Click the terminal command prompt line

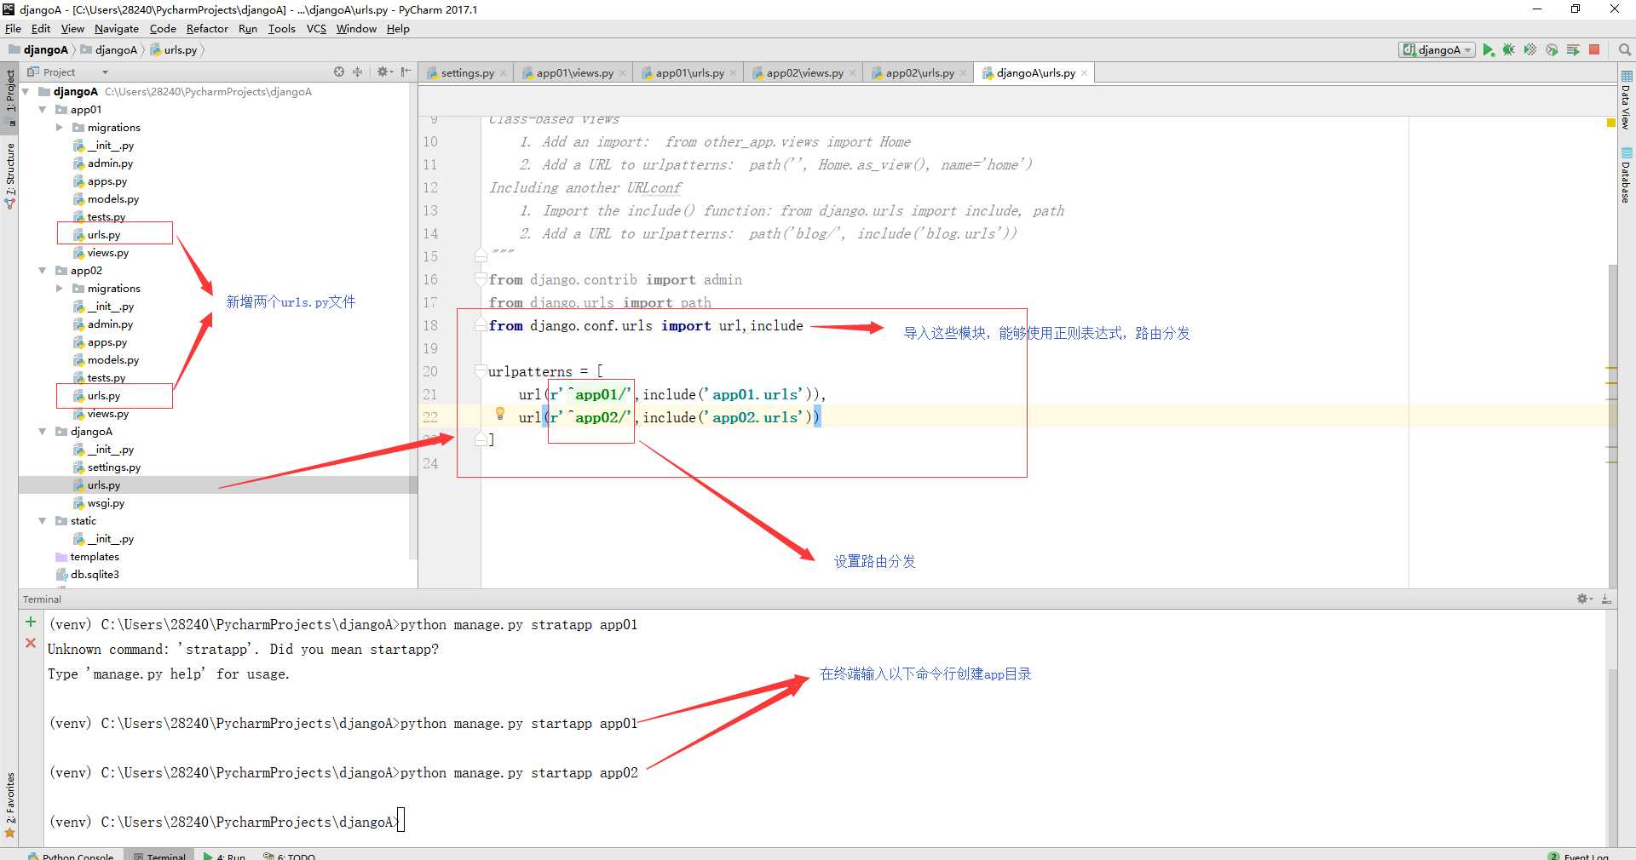tap(227, 822)
